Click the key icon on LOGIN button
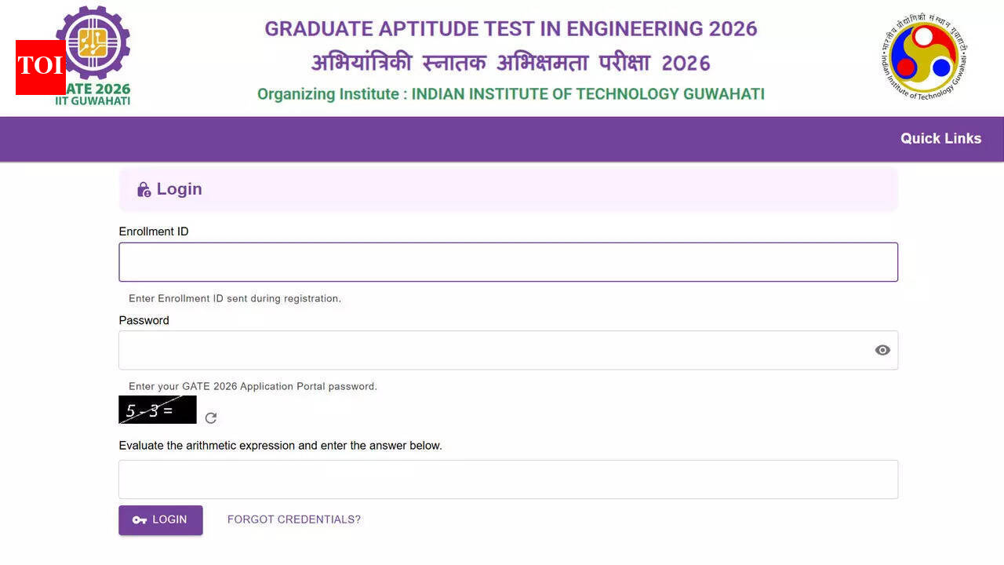The width and height of the screenshot is (1004, 565). click(139, 519)
